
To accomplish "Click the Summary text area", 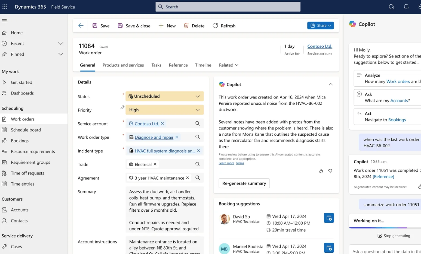I will 165,209.
